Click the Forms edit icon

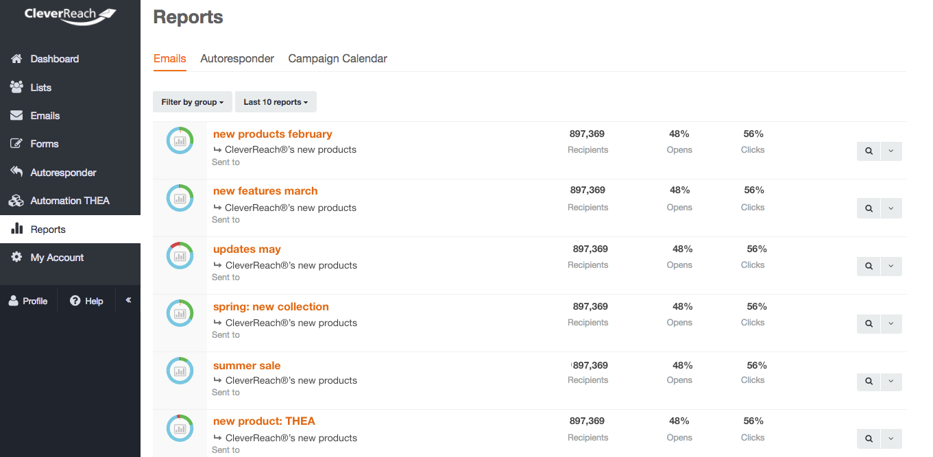16,144
